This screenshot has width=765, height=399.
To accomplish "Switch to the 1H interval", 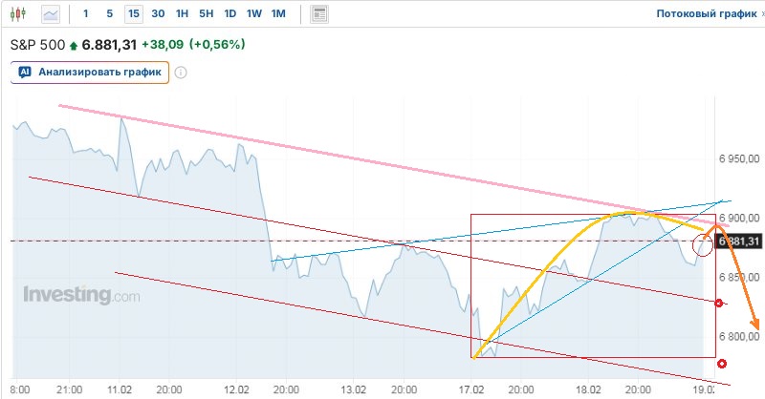I will pyautogui.click(x=183, y=14).
